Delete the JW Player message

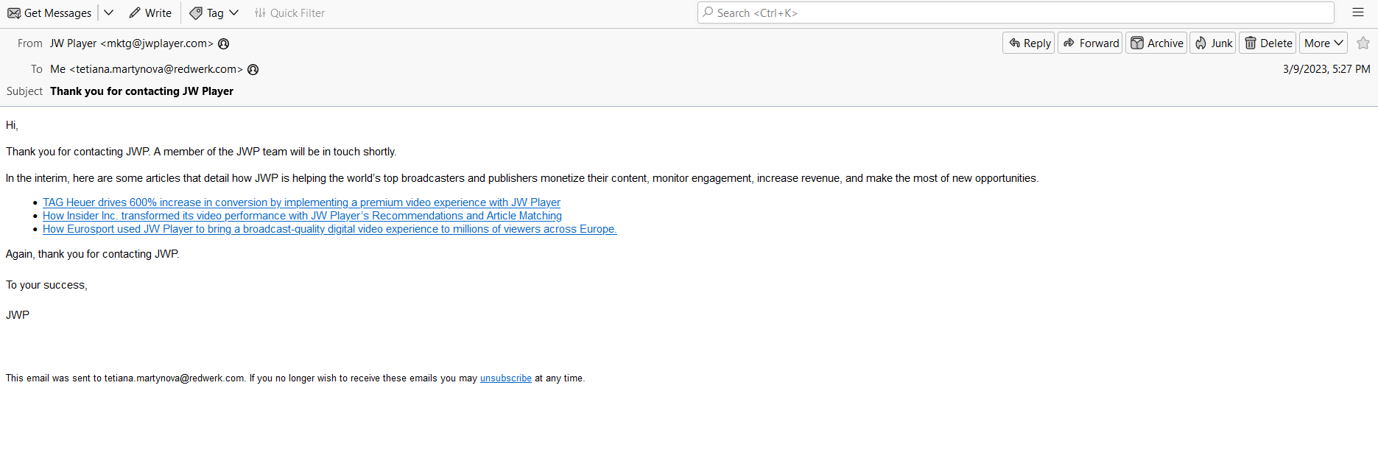(x=1268, y=43)
